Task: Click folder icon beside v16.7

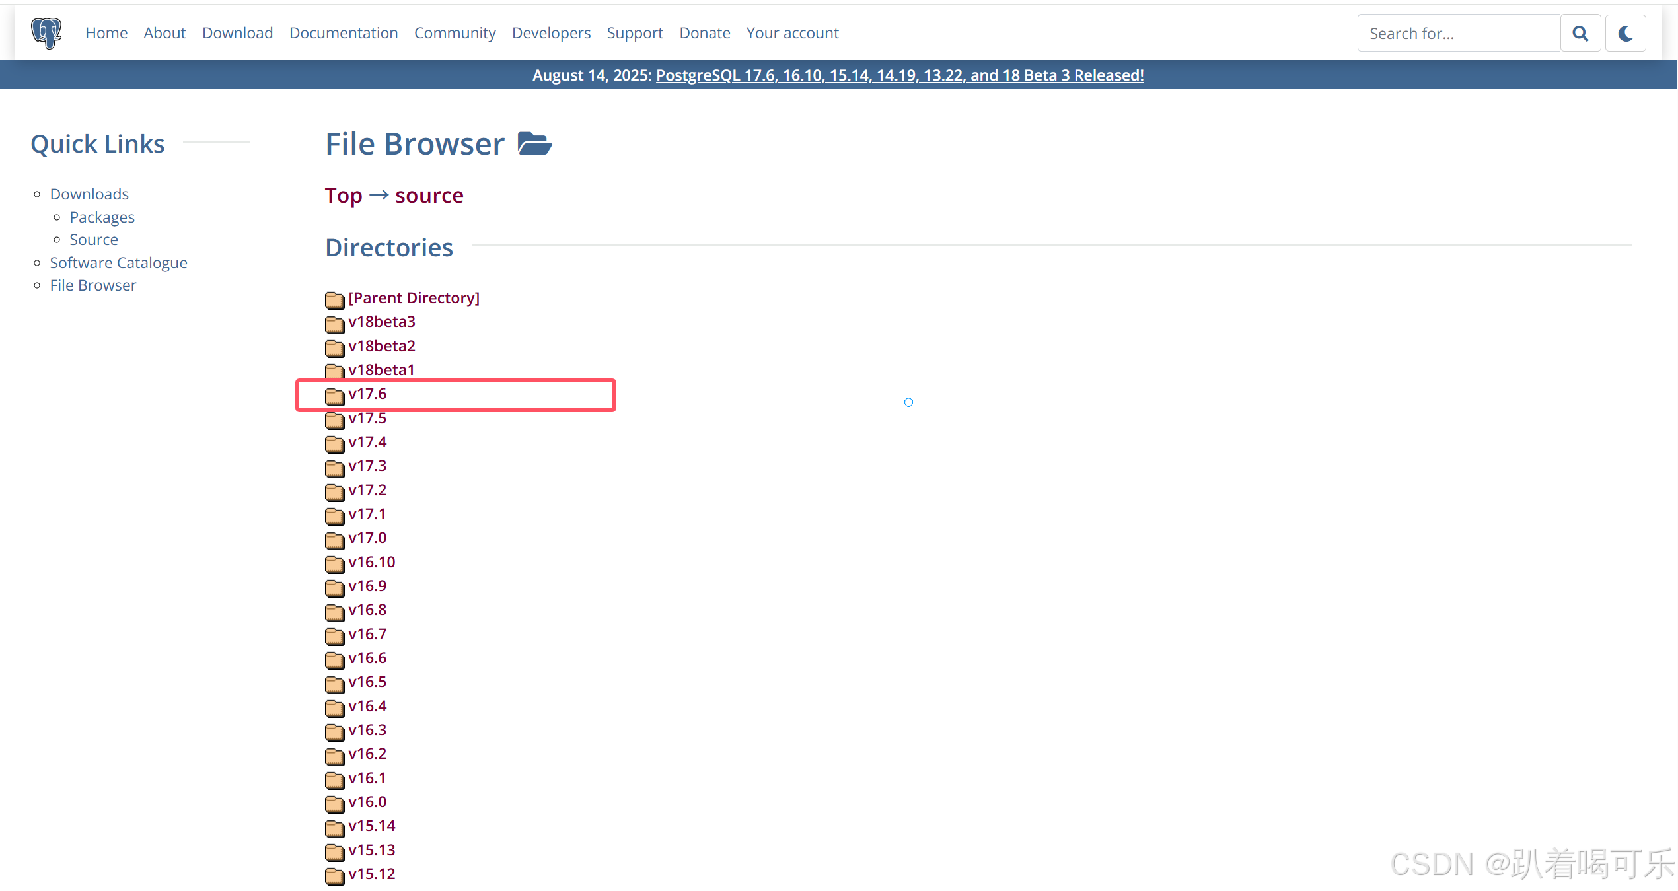Action: (x=335, y=636)
